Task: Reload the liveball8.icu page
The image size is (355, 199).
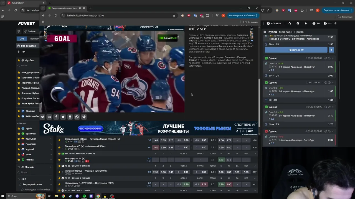Action: coord(56,15)
